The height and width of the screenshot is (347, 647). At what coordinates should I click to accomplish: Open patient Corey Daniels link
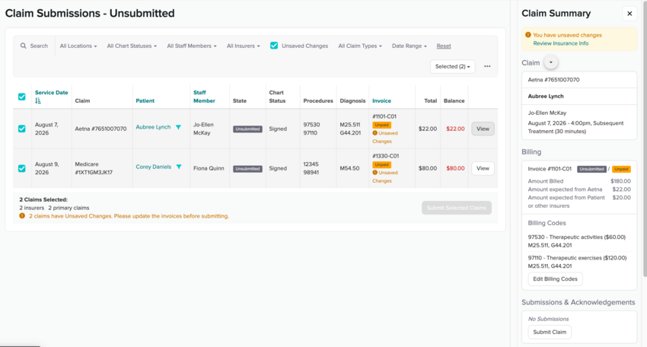154,167
